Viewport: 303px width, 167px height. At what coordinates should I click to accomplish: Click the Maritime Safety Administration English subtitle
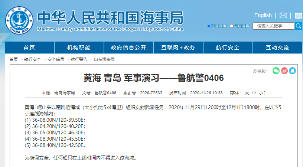[110, 29]
